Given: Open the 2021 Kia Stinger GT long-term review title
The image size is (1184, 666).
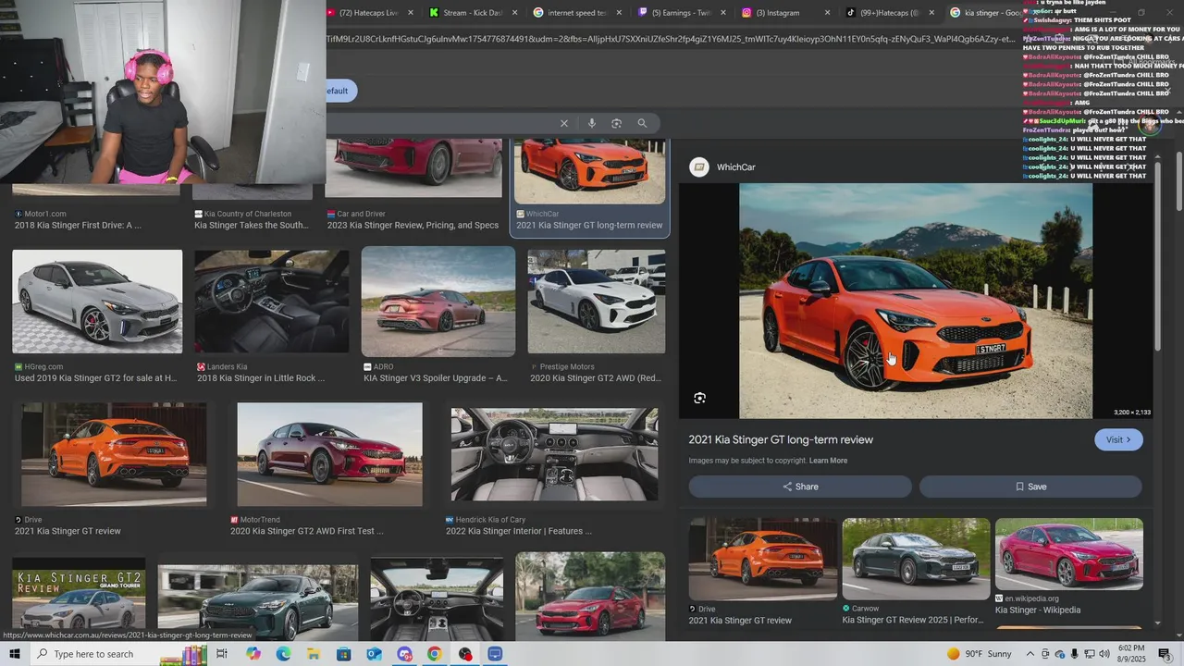Looking at the screenshot, I should point(781,439).
